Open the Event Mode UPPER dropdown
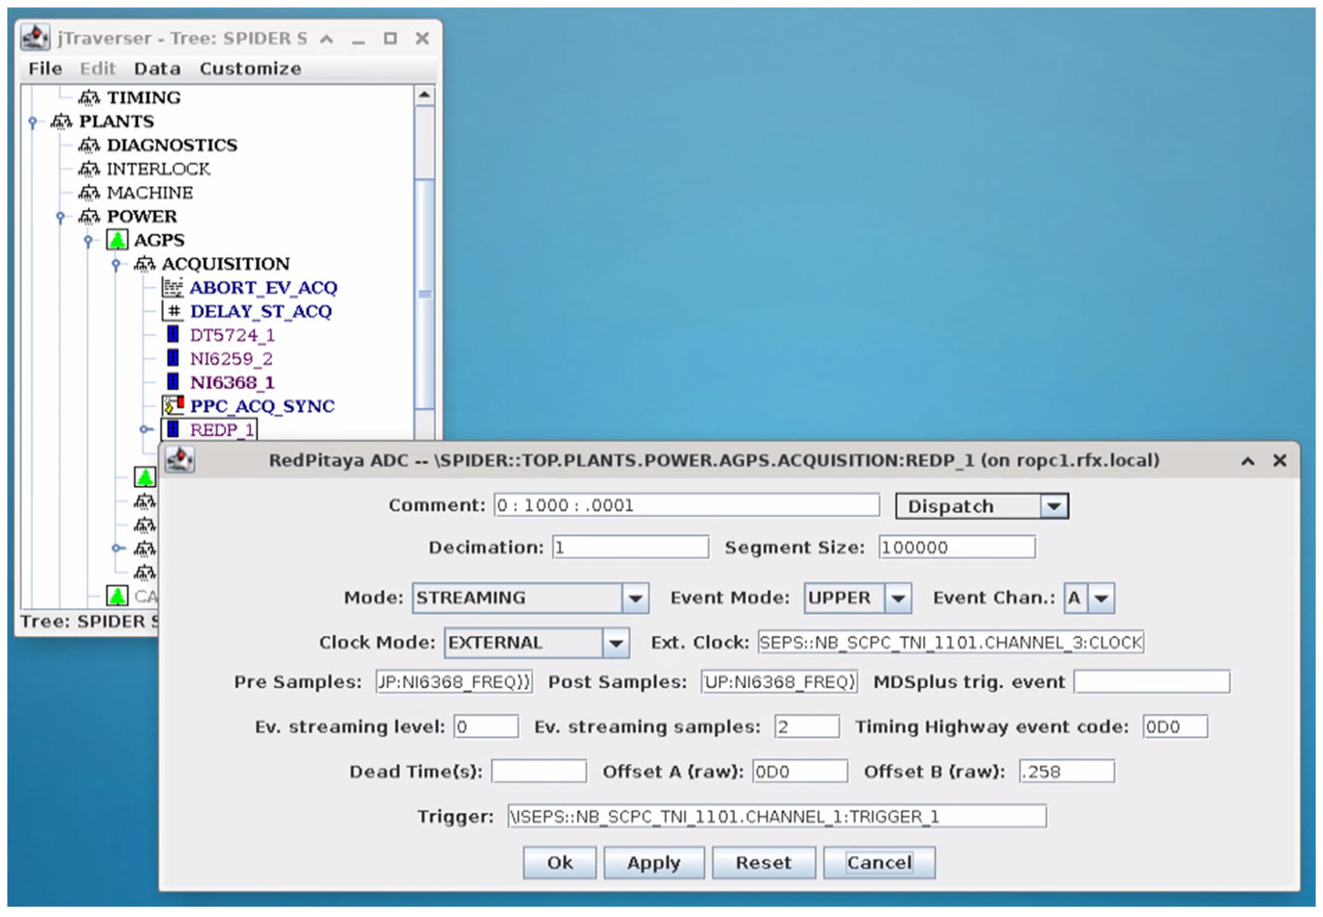 [898, 598]
